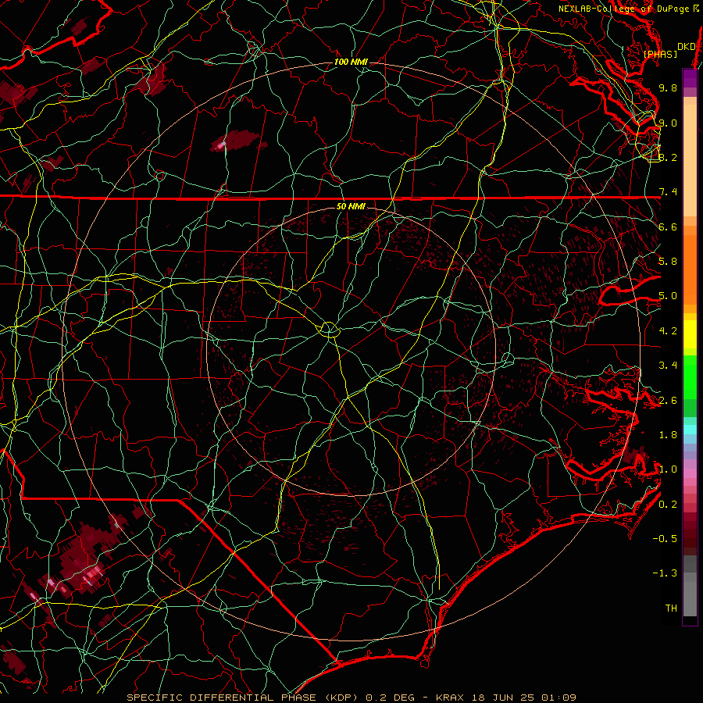Pick the bright green segment of color bar
This screenshot has width=703, height=703.
coord(690,376)
